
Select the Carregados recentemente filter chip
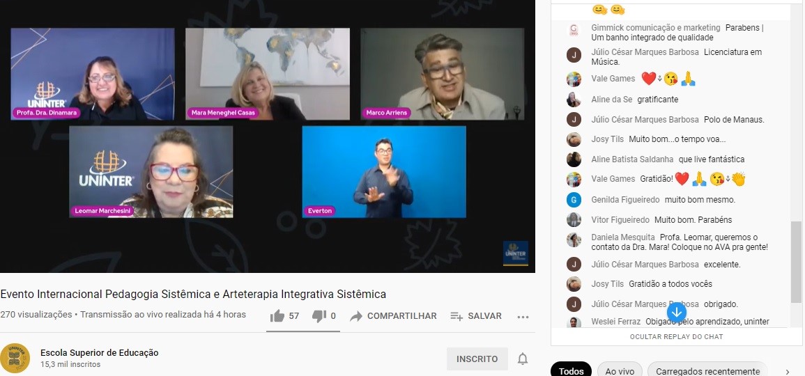tap(707, 371)
